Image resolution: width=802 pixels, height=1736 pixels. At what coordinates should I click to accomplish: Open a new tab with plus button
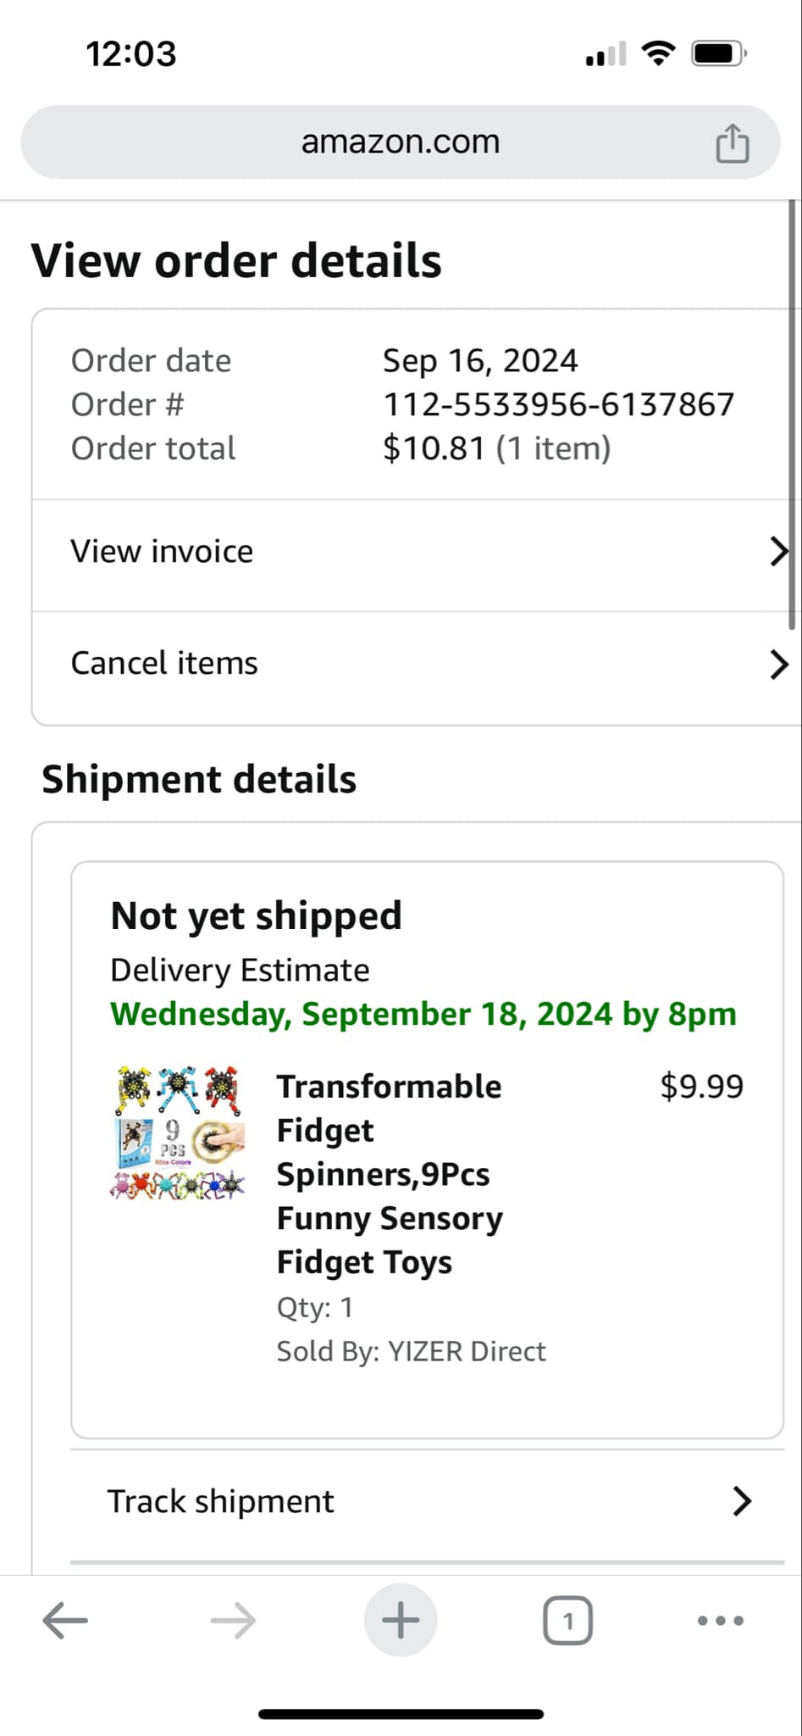coord(401,1621)
